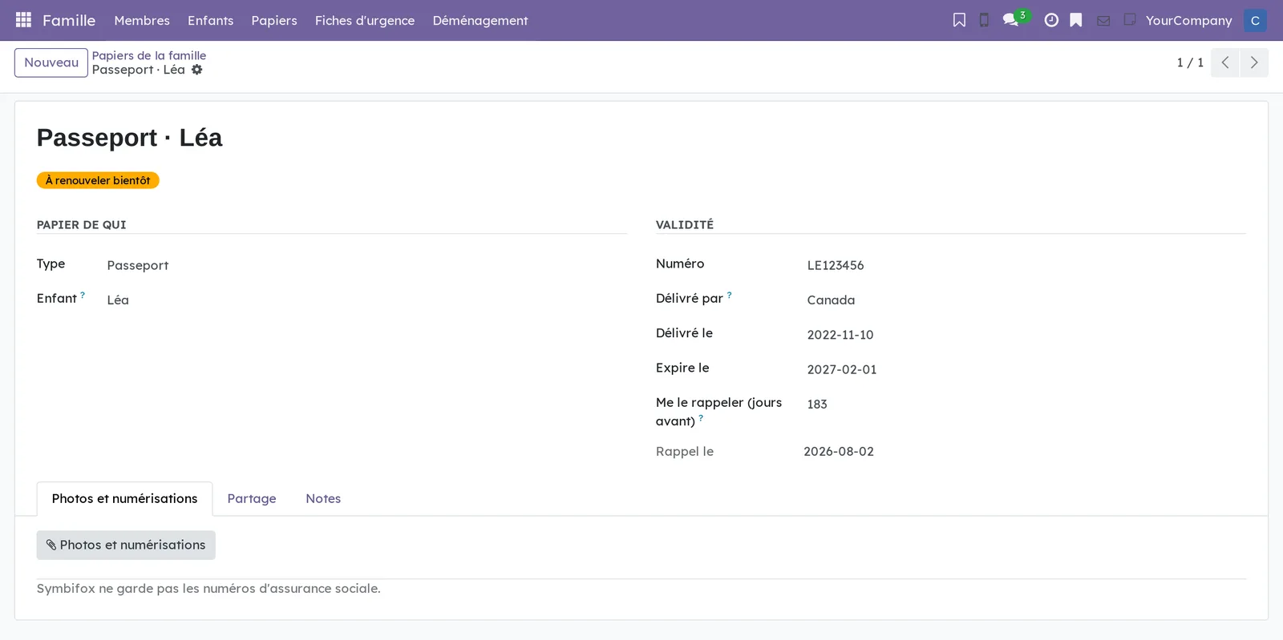
Task: Go to the Famille app home
Action: point(69,20)
